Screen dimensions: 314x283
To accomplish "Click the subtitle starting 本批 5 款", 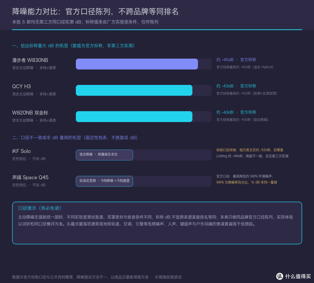I will point(85,22).
